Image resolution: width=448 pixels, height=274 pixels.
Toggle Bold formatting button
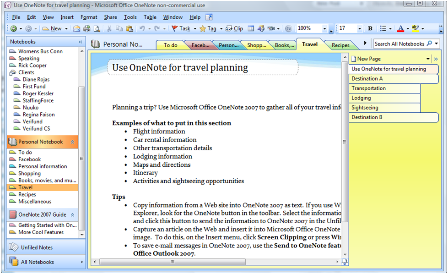(370, 28)
